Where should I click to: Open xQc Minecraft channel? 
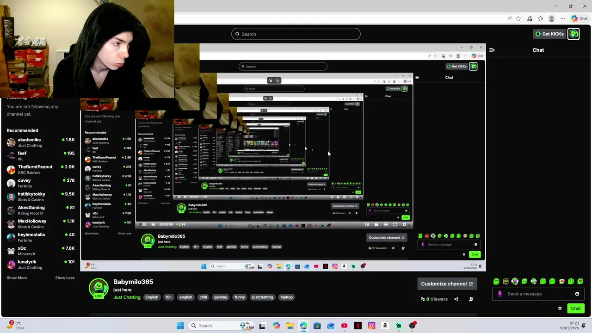(x=40, y=251)
